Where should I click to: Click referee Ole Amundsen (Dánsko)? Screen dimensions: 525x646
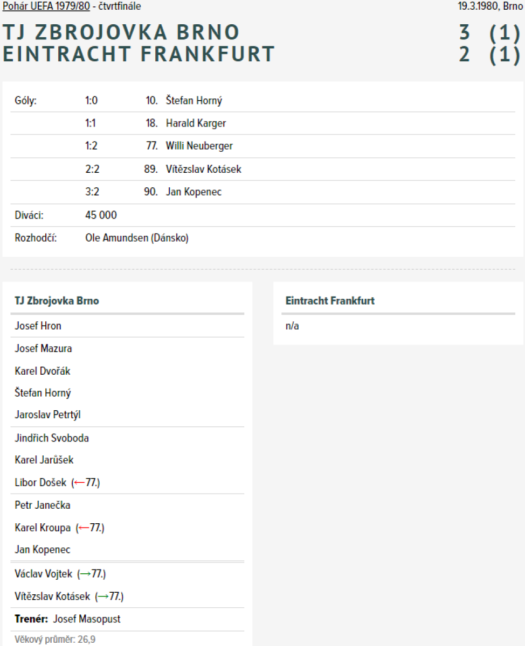click(x=137, y=238)
